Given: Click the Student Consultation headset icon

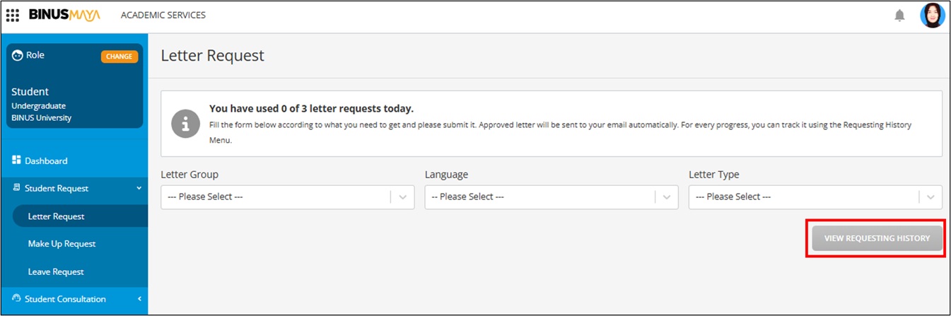Looking at the screenshot, I should click(x=17, y=298).
